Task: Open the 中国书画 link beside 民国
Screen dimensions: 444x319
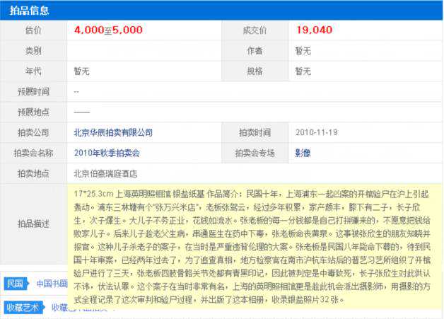Action: pos(52,284)
